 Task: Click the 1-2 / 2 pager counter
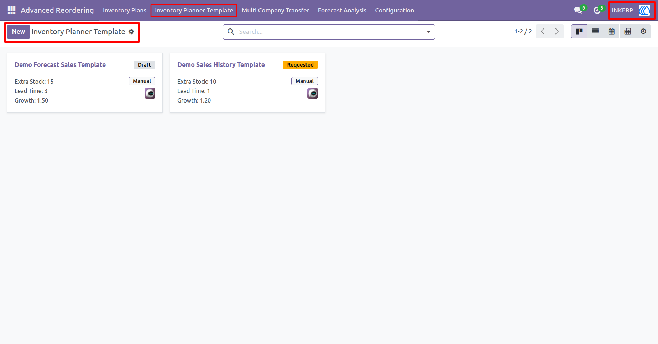523,32
